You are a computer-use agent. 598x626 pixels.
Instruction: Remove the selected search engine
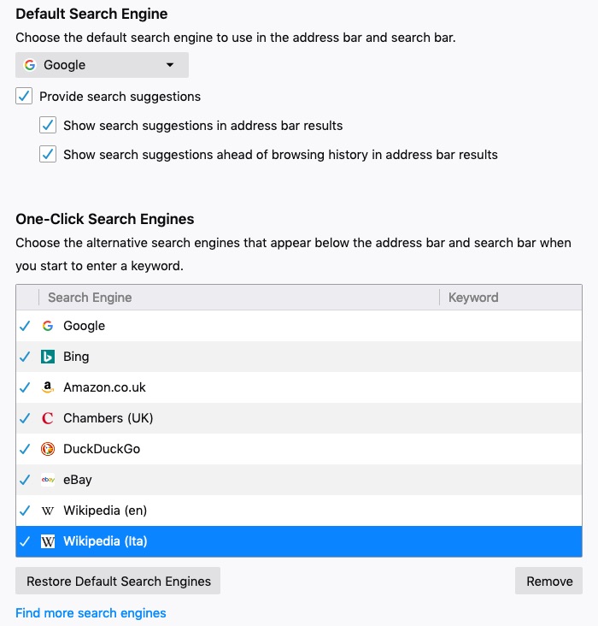pyautogui.click(x=549, y=581)
